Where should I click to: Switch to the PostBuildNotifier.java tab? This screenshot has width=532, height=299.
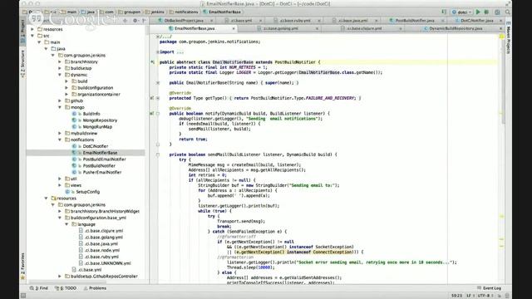(x=414, y=21)
